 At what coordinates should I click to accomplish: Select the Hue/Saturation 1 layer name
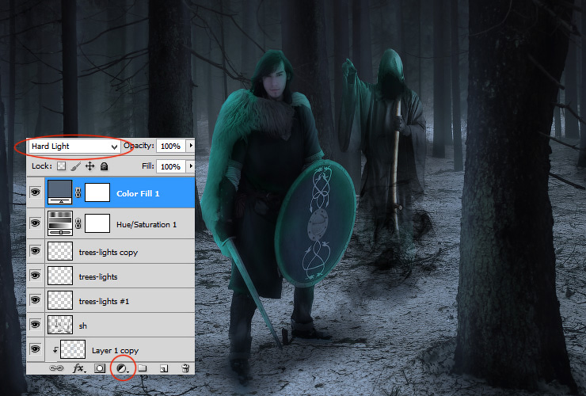click(146, 224)
